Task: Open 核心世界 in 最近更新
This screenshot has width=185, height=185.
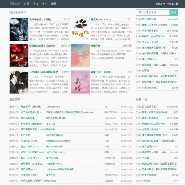Action: tap(25, 135)
